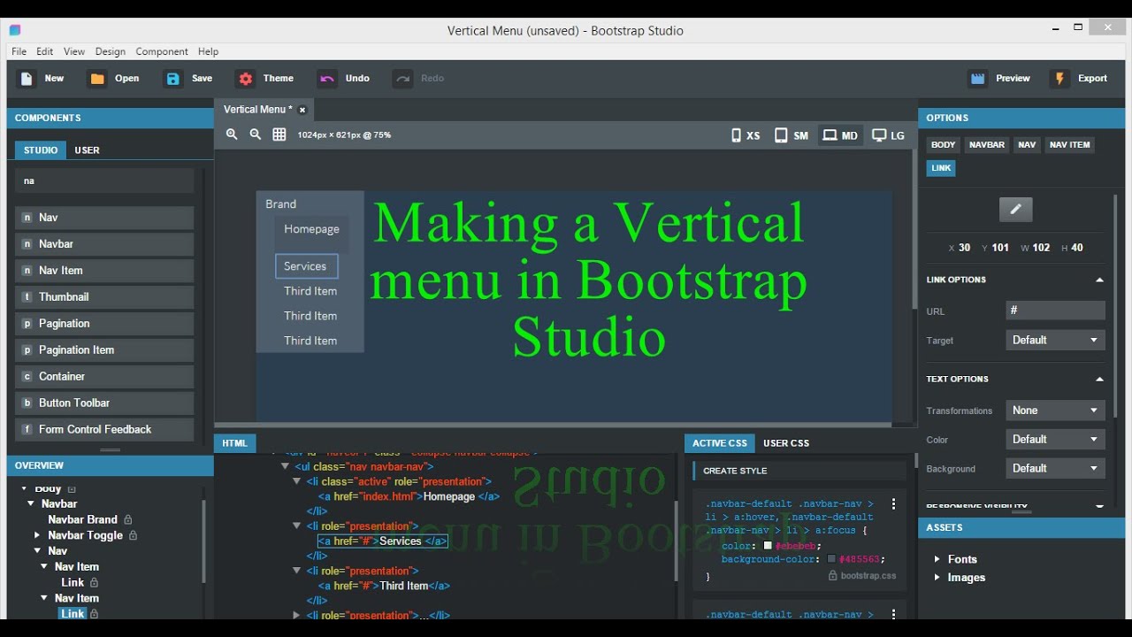1132x637 pixels.
Task: Select the NAV ITEM breadcrumb button
Action: [1070, 145]
